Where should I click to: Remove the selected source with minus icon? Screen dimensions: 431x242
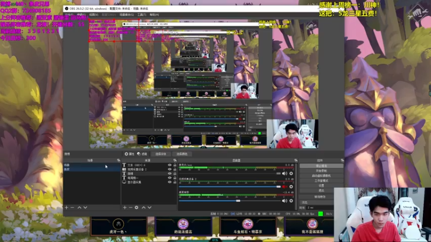tap(130, 208)
